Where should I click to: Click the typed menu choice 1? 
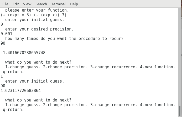tap(2, 77)
